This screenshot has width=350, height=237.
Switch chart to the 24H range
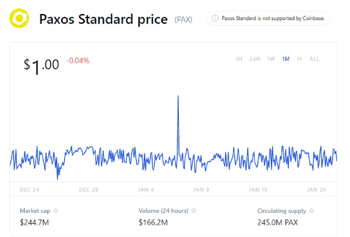[255, 59]
